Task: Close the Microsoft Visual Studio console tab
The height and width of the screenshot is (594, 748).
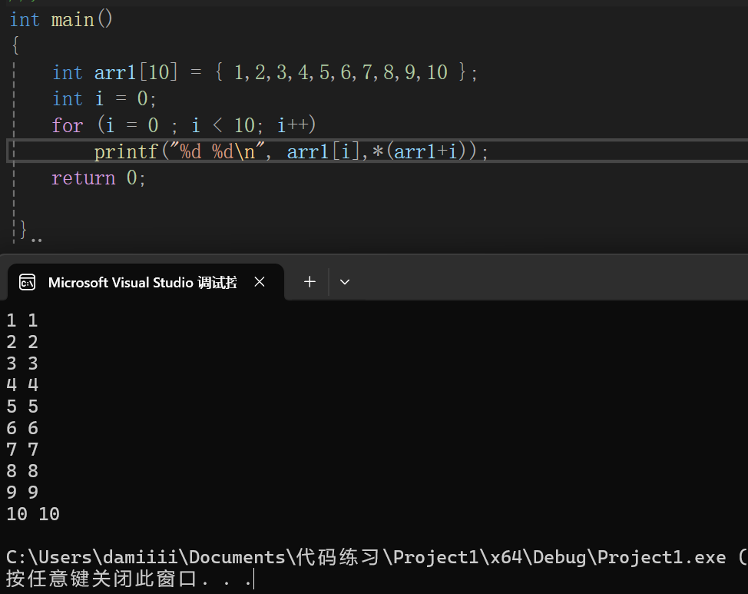Action: coord(260,282)
